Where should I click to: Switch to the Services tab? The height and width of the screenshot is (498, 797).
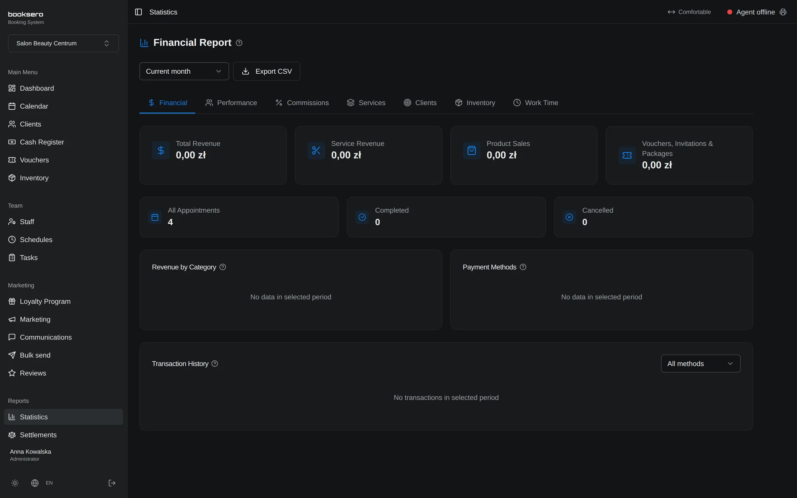tap(366, 103)
